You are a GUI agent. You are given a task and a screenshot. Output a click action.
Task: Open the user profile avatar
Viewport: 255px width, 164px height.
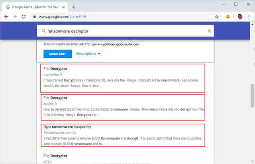[x=240, y=17]
